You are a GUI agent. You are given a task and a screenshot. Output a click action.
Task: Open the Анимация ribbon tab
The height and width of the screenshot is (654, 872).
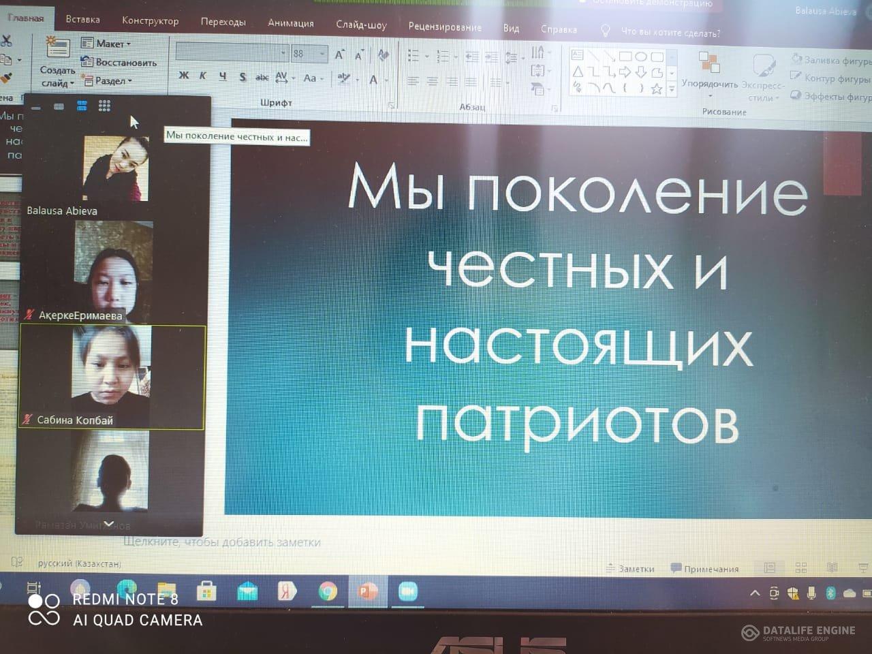click(x=291, y=22)
